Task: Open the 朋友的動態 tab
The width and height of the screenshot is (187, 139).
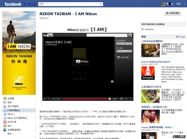Action: [x=13, y=106]
